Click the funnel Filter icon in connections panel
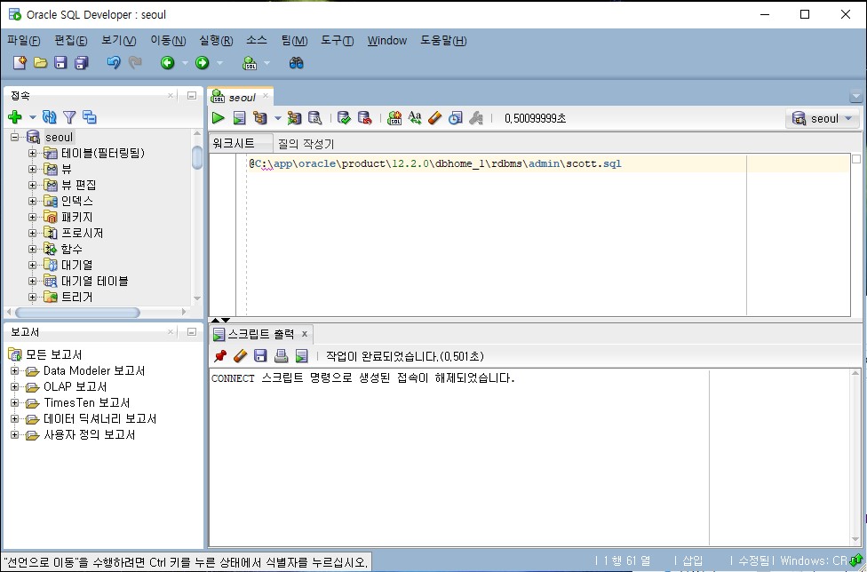This screenshot has height=572, width=867. click(69, 116)
